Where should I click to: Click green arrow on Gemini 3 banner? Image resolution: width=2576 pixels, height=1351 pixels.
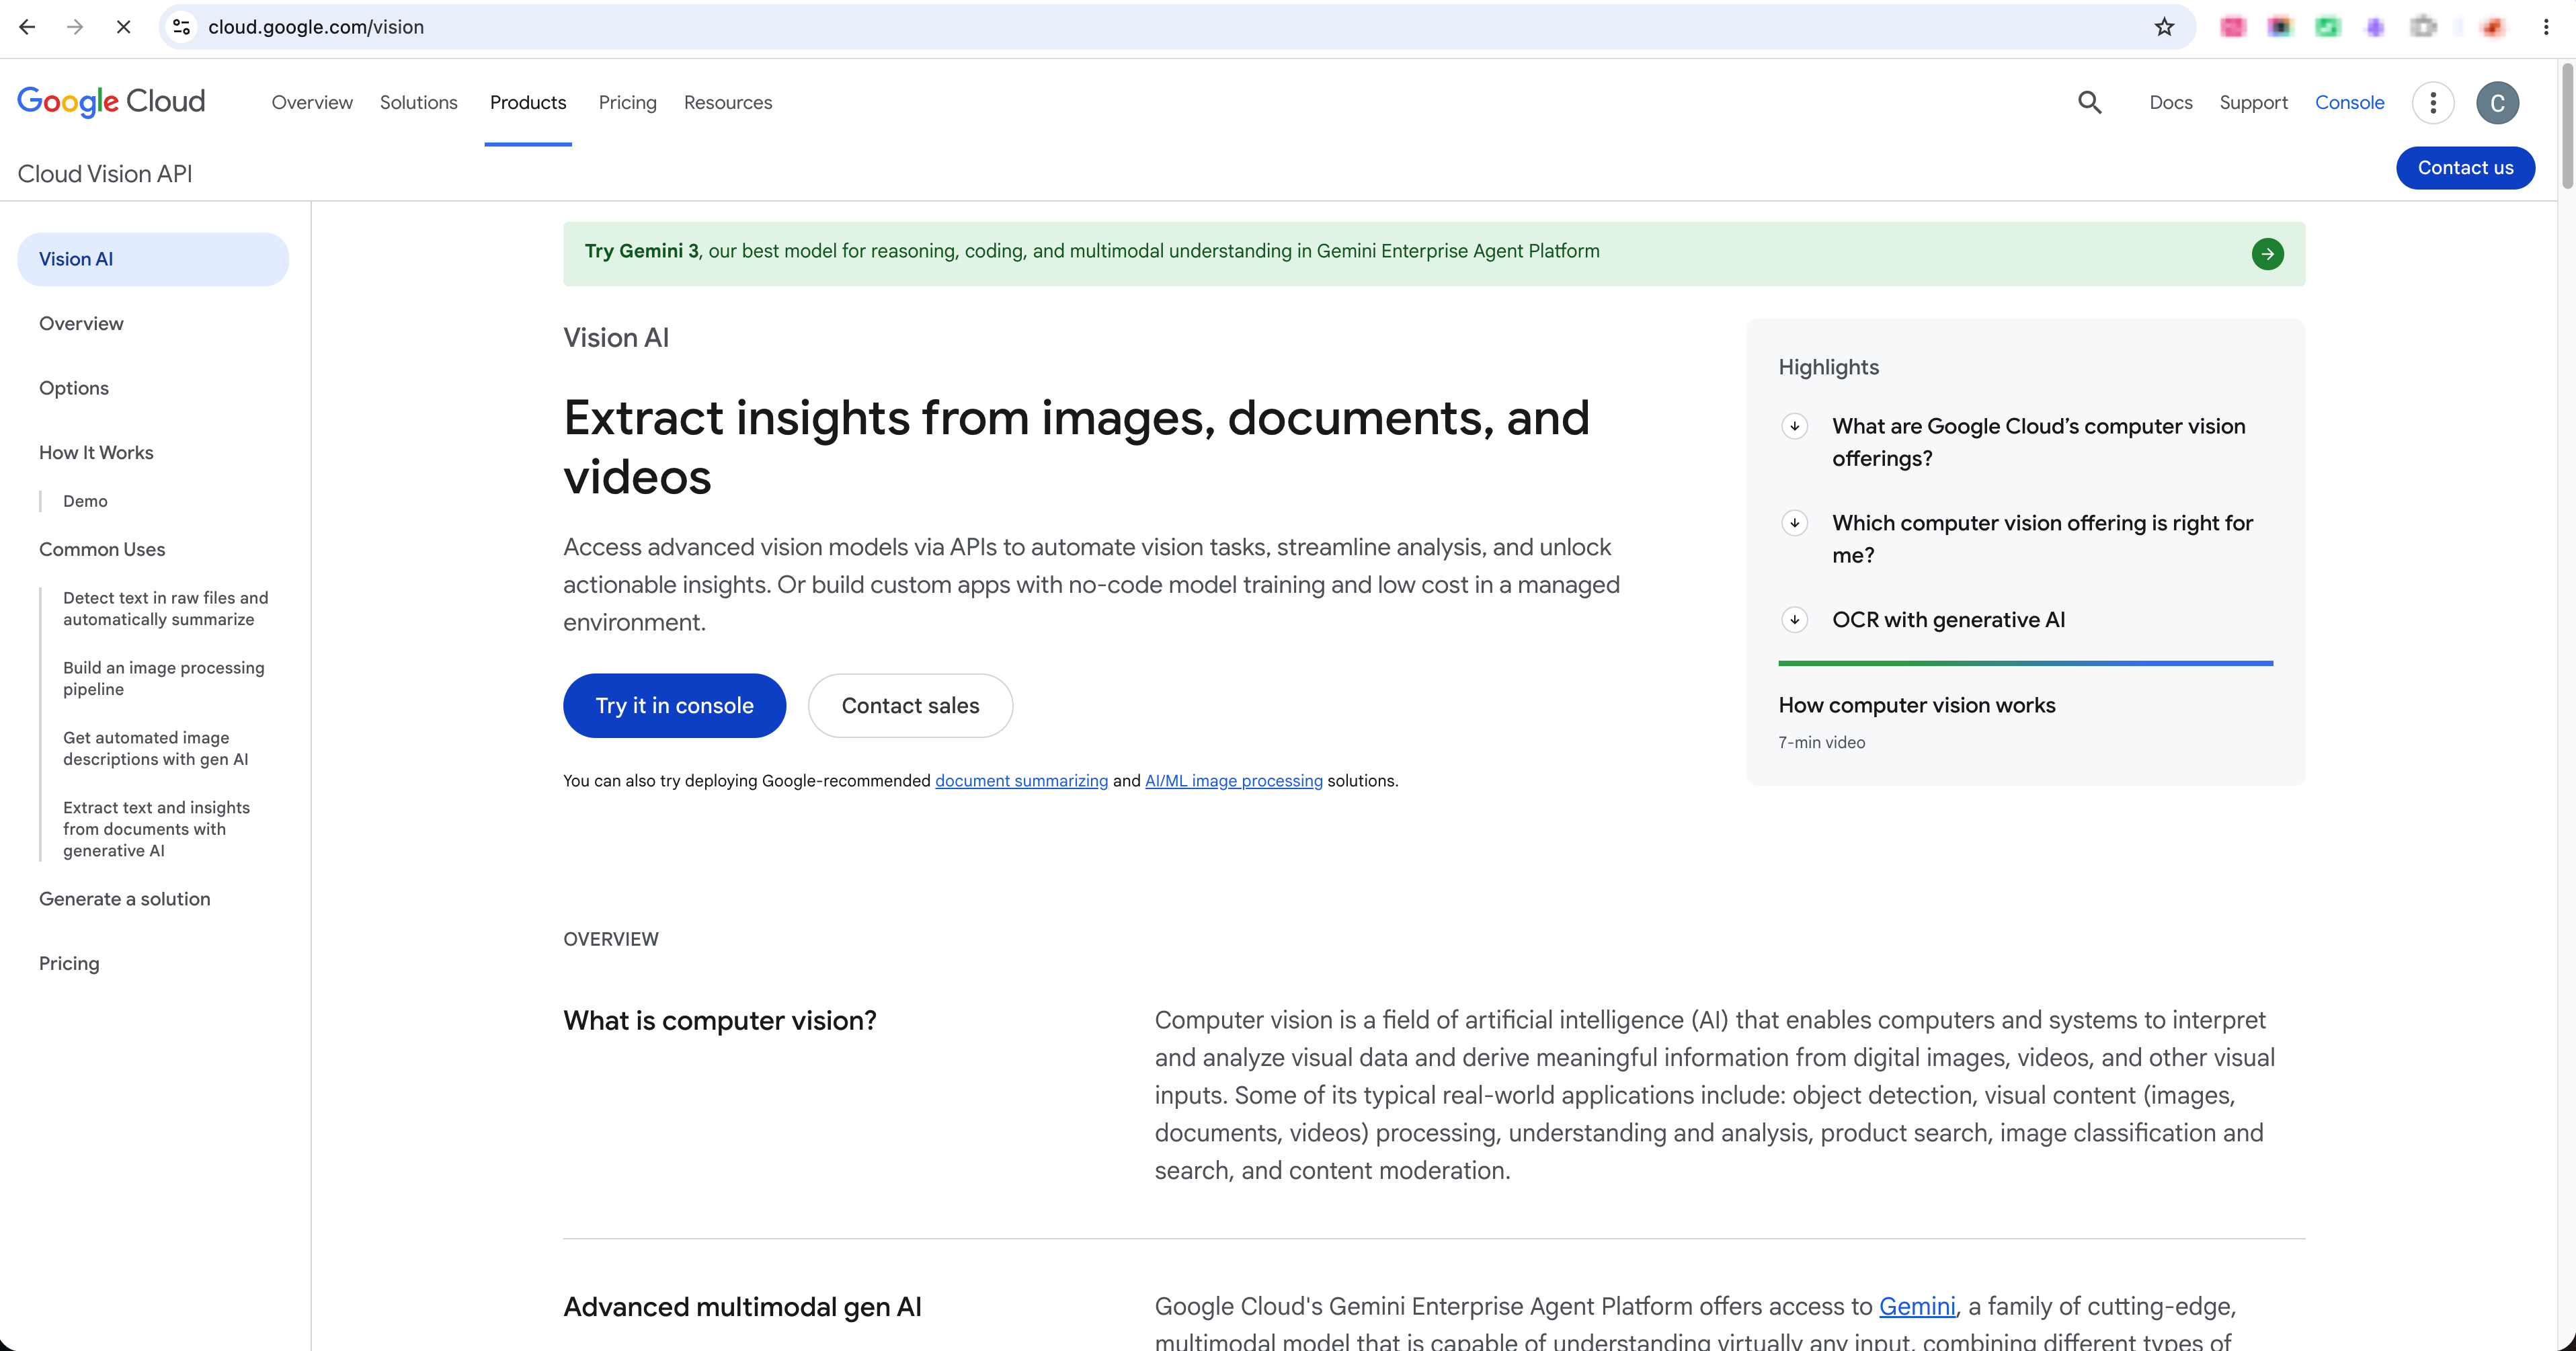tap(2267, 254)
